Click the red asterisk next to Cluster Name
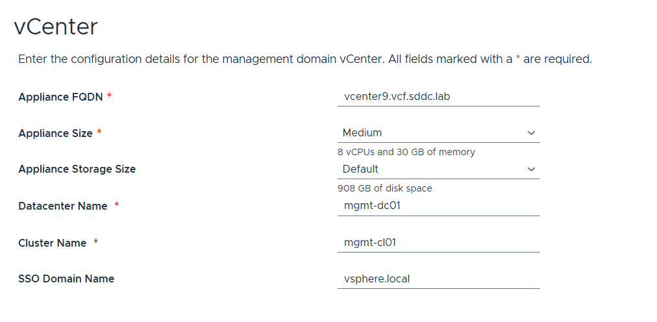657x322 pixels. click(x=95, y=242)
